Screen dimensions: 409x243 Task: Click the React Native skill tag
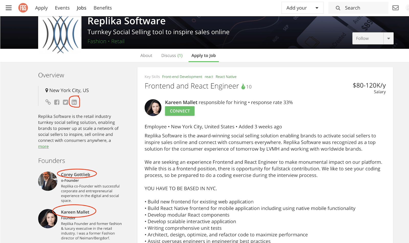(x=226, y=77)
